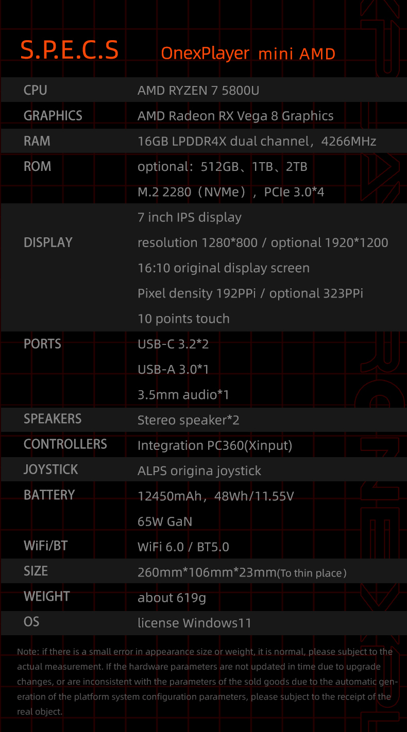Click the 3.5mm audio*1 entry
This screenshot has width=407, height=732.
183,395
